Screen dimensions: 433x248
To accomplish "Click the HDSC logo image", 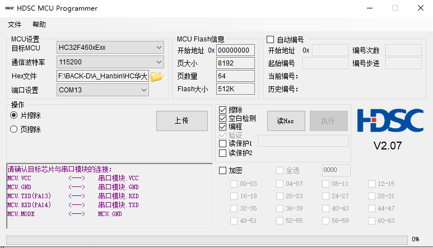I will pos(390,120).
